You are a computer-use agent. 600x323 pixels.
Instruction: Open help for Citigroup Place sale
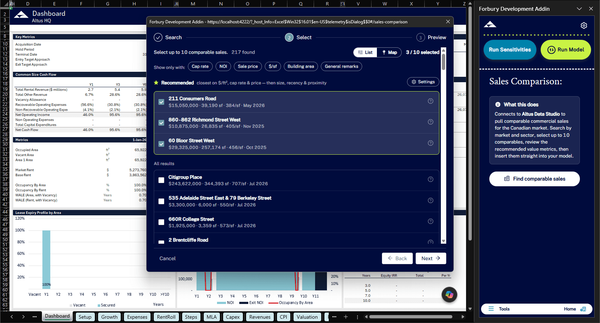click(x=430, y=179)
